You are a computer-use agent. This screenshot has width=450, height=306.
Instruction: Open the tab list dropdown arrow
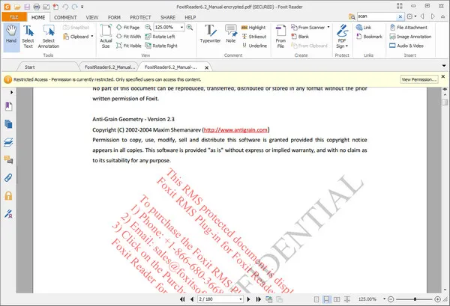(444, 66)
